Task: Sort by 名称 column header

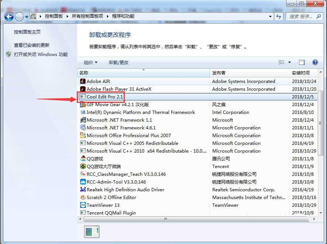Action: click(x=144, y=73)
